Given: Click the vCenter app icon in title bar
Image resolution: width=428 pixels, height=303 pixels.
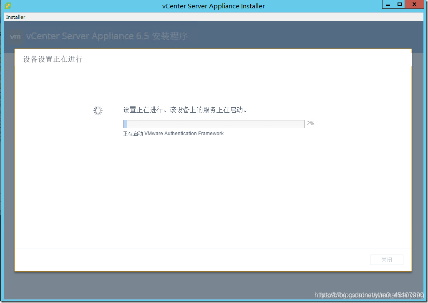Looking at the screenshot, I should pyautogui.click(x=8, y=6).
